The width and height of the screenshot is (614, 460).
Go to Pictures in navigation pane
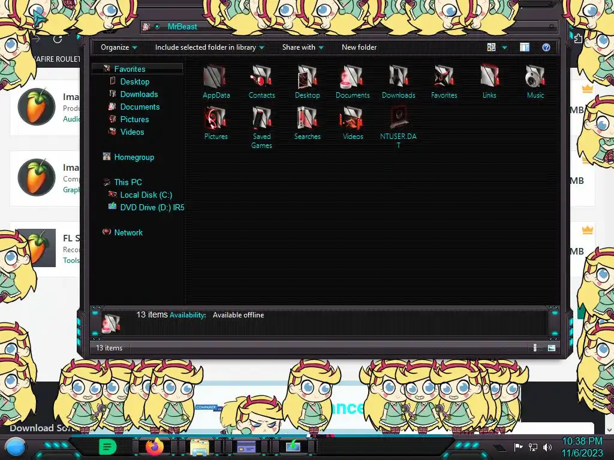pos(134,119)
